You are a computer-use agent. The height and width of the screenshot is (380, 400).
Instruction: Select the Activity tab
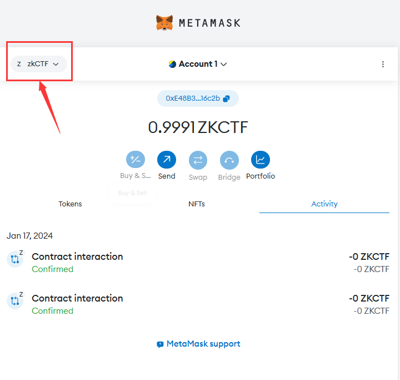(324, 204)
